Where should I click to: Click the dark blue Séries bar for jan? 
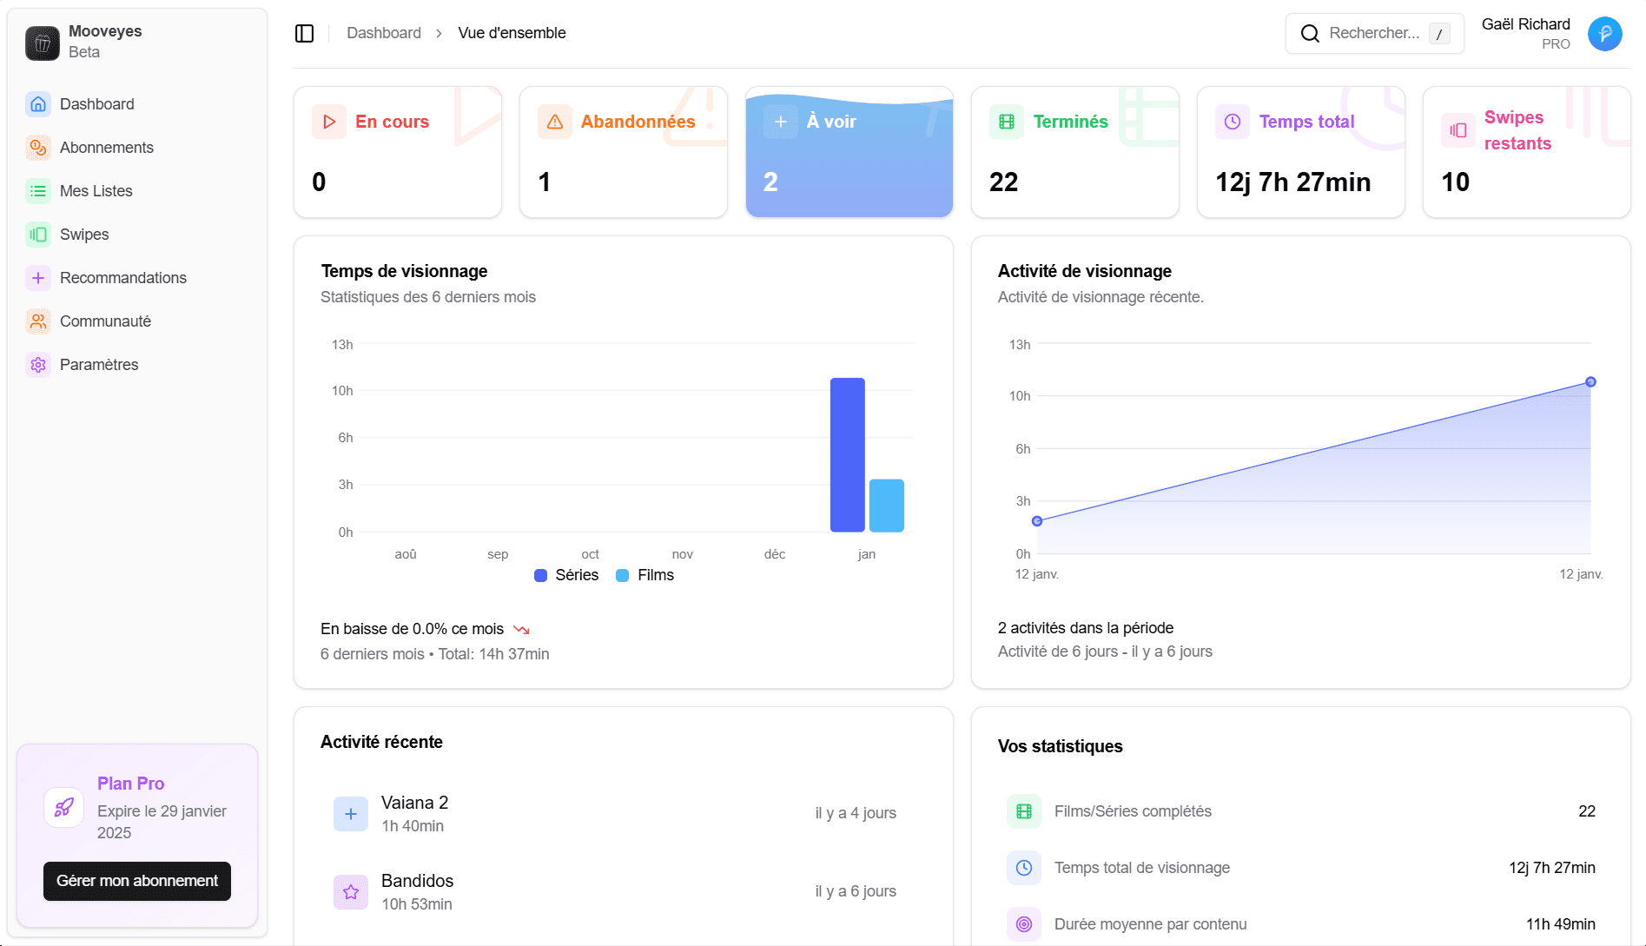[847, 454]
